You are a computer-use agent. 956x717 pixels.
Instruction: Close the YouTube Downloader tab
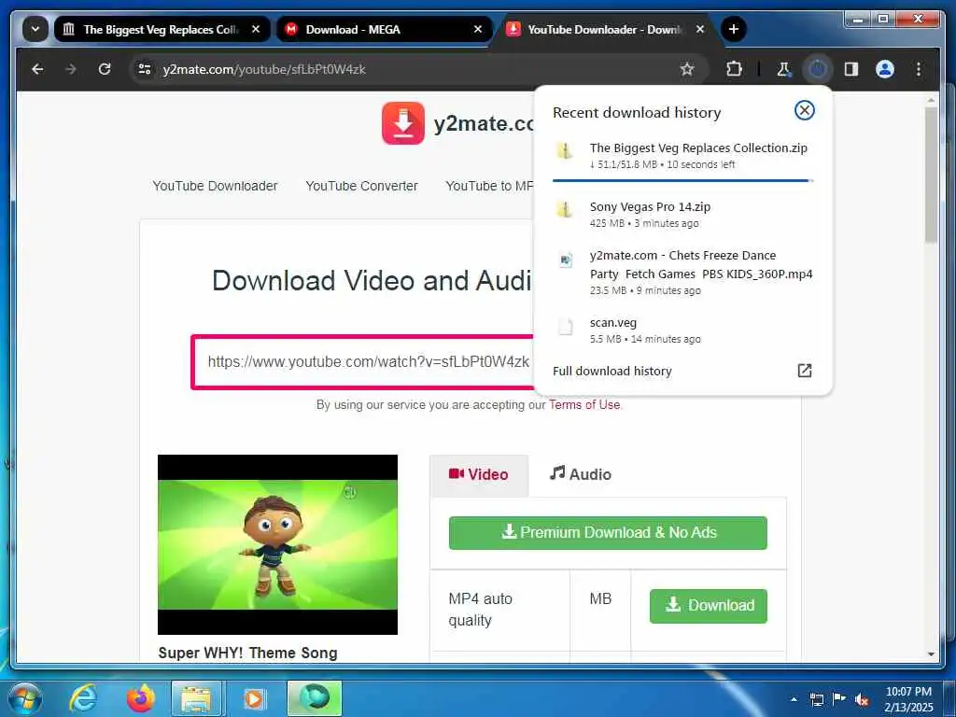click(700, 29)
